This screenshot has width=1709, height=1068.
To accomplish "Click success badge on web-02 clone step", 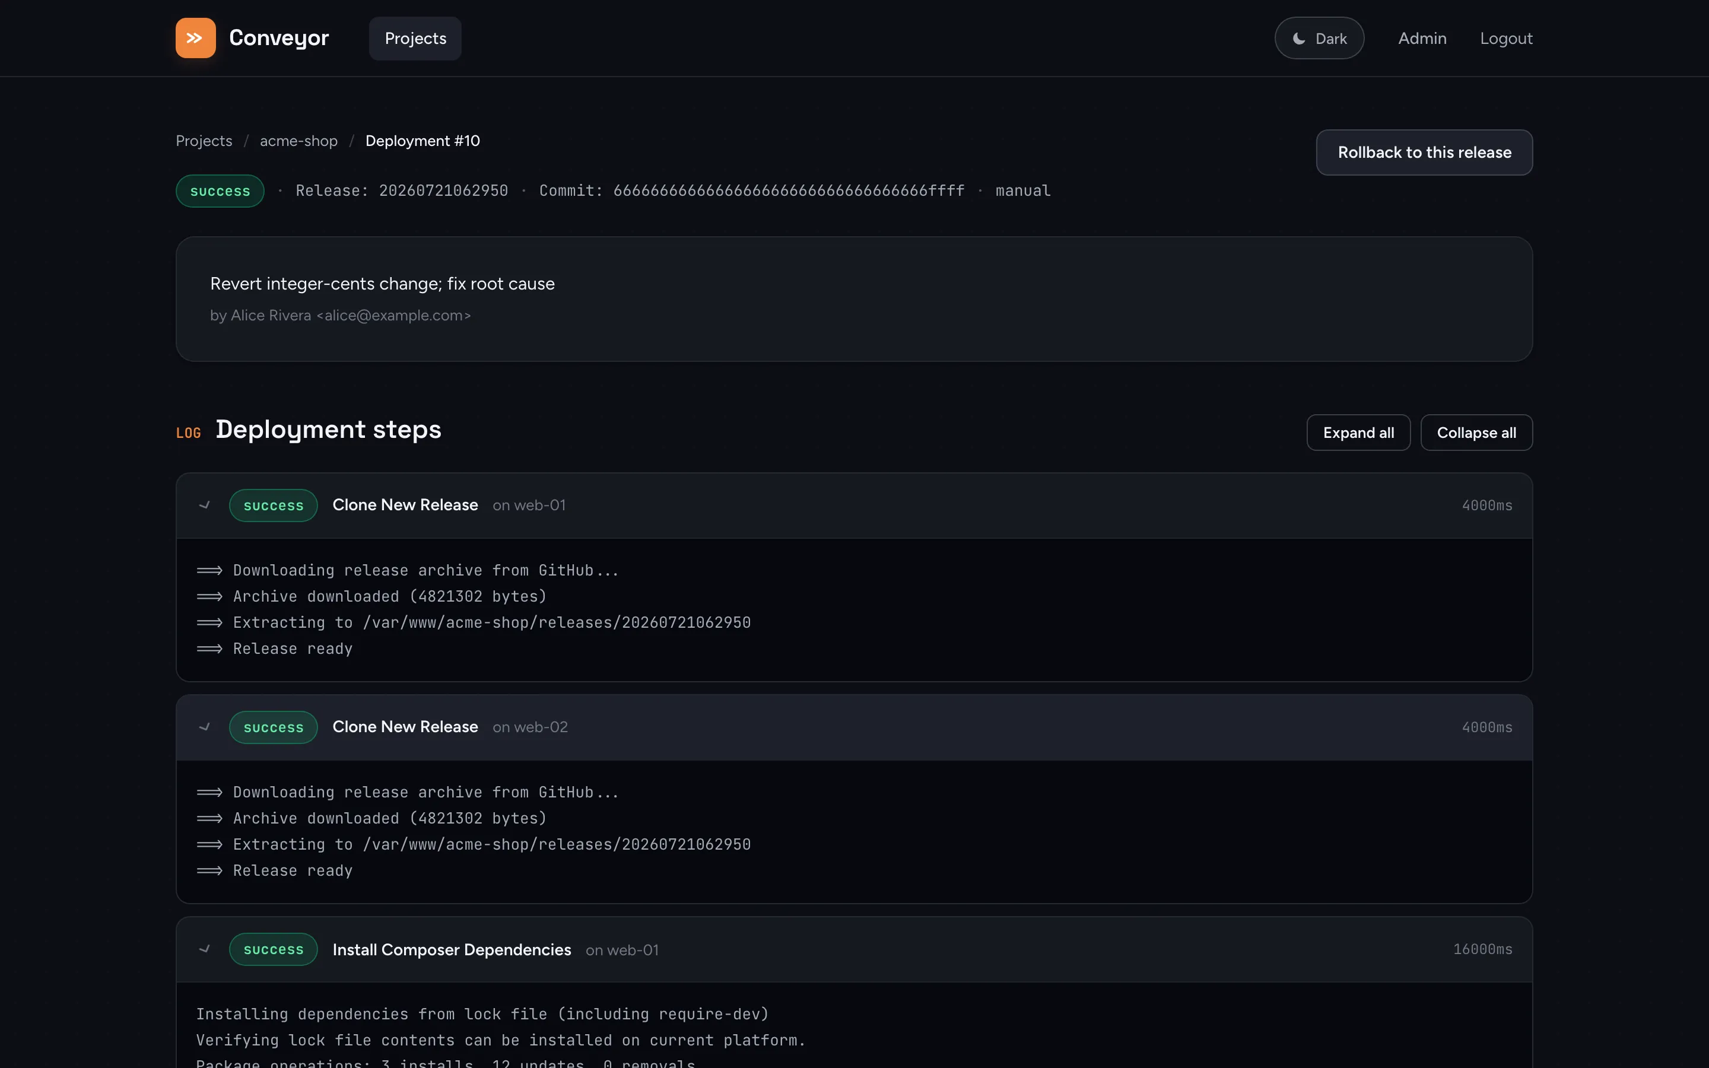I will 274,727.
